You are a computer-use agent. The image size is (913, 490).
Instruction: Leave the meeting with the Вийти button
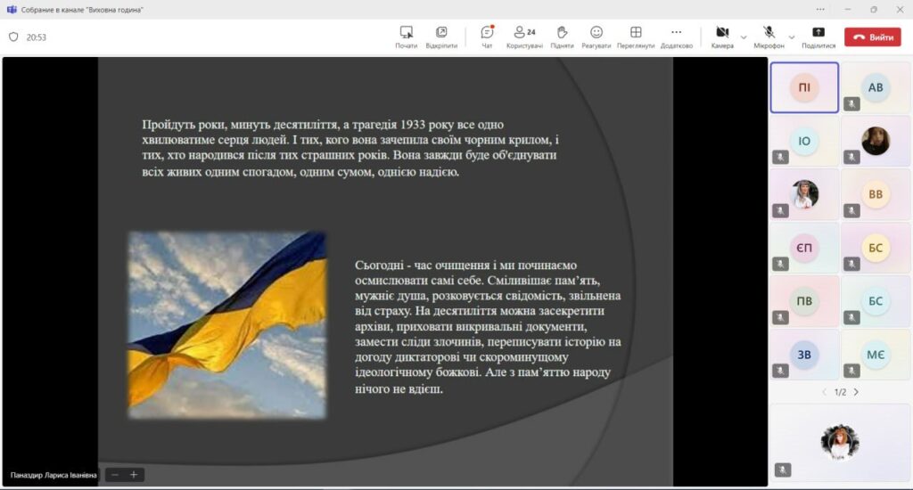click(x=873, y=37)
